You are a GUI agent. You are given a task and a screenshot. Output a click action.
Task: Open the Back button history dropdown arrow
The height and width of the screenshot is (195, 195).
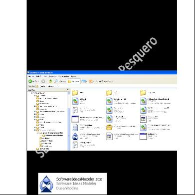39,81
